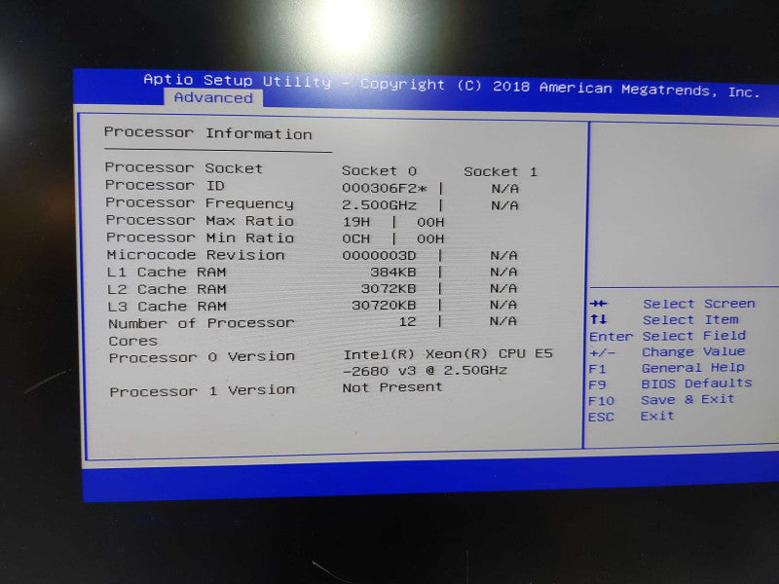Click the Processor Information heading
This screenshot has height=584, width=779.
207,133
